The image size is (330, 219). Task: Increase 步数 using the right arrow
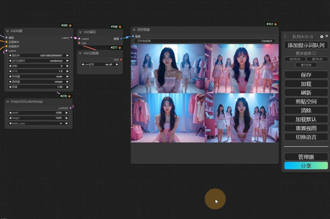(x=67, y=66)
